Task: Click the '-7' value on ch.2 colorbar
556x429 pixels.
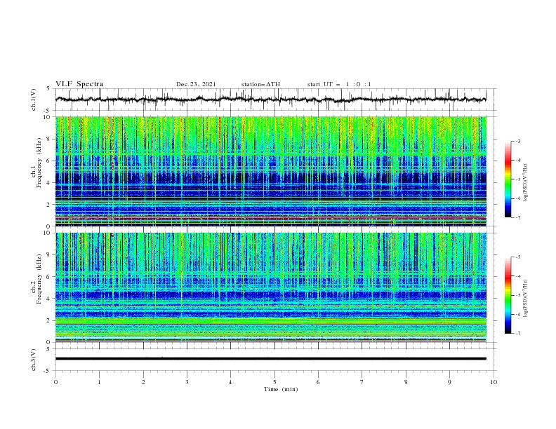Action: click(x=517, y=333)
